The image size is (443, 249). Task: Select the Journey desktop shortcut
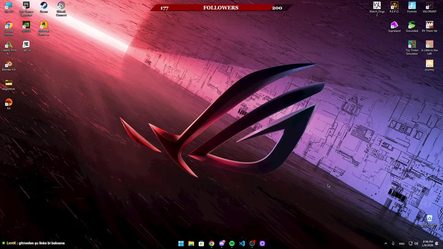pyautogui.click(x=430, y=66)
